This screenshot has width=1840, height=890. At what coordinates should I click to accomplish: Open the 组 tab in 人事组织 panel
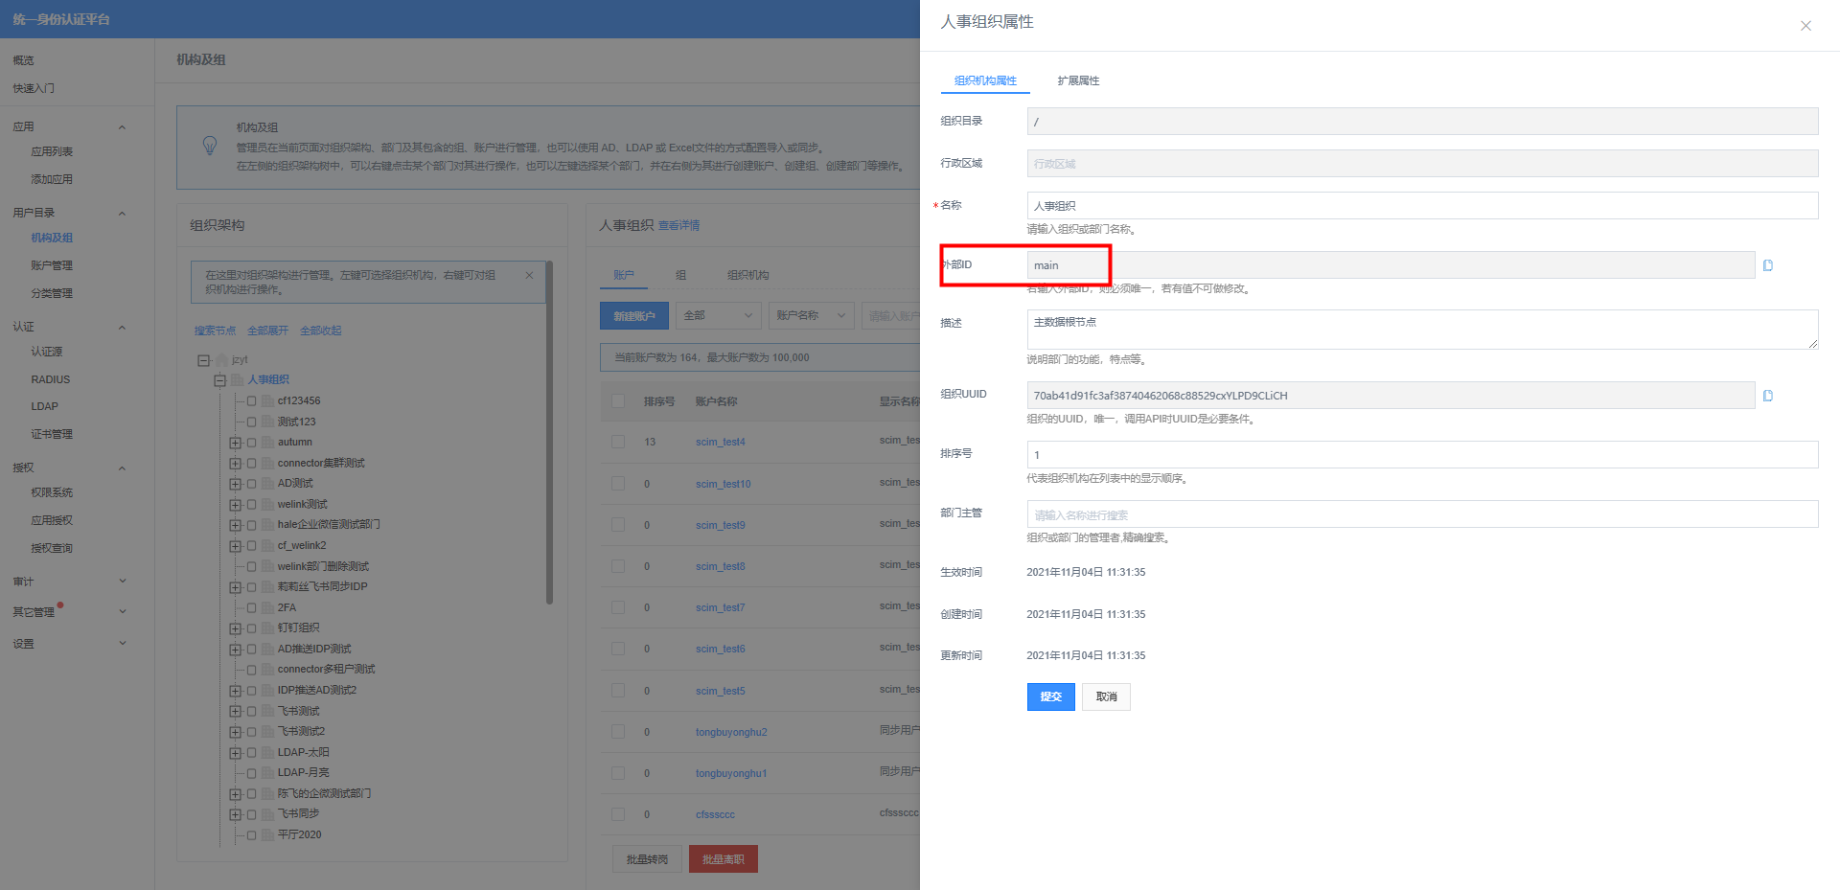[x=680, y=275]
